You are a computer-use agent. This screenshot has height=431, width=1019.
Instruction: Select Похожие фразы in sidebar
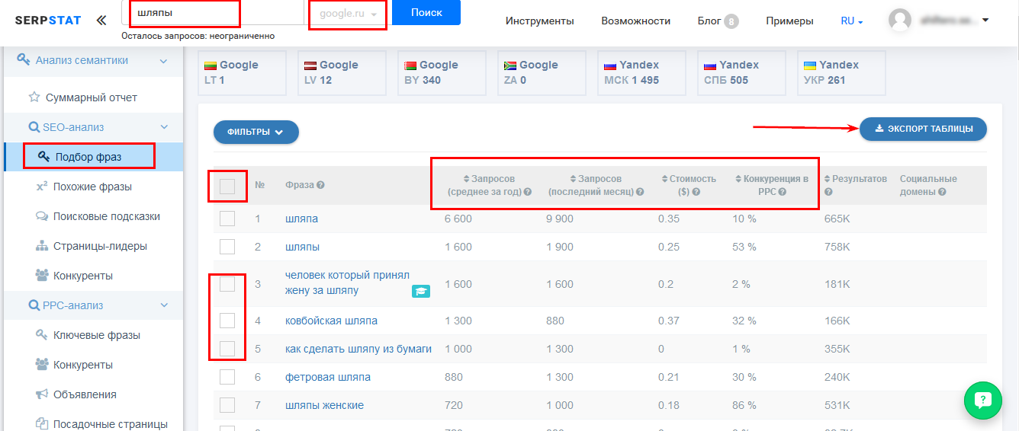(92, 187)
